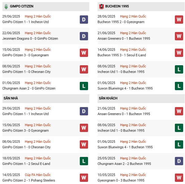Select the SÂN KHÁCH section header

[141, 98]
